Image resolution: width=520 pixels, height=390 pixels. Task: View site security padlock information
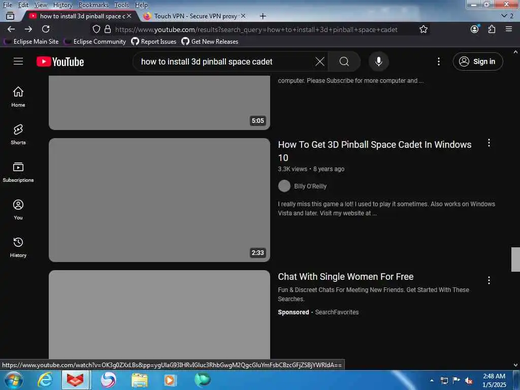pyautogui.click(x=108, y=29)
